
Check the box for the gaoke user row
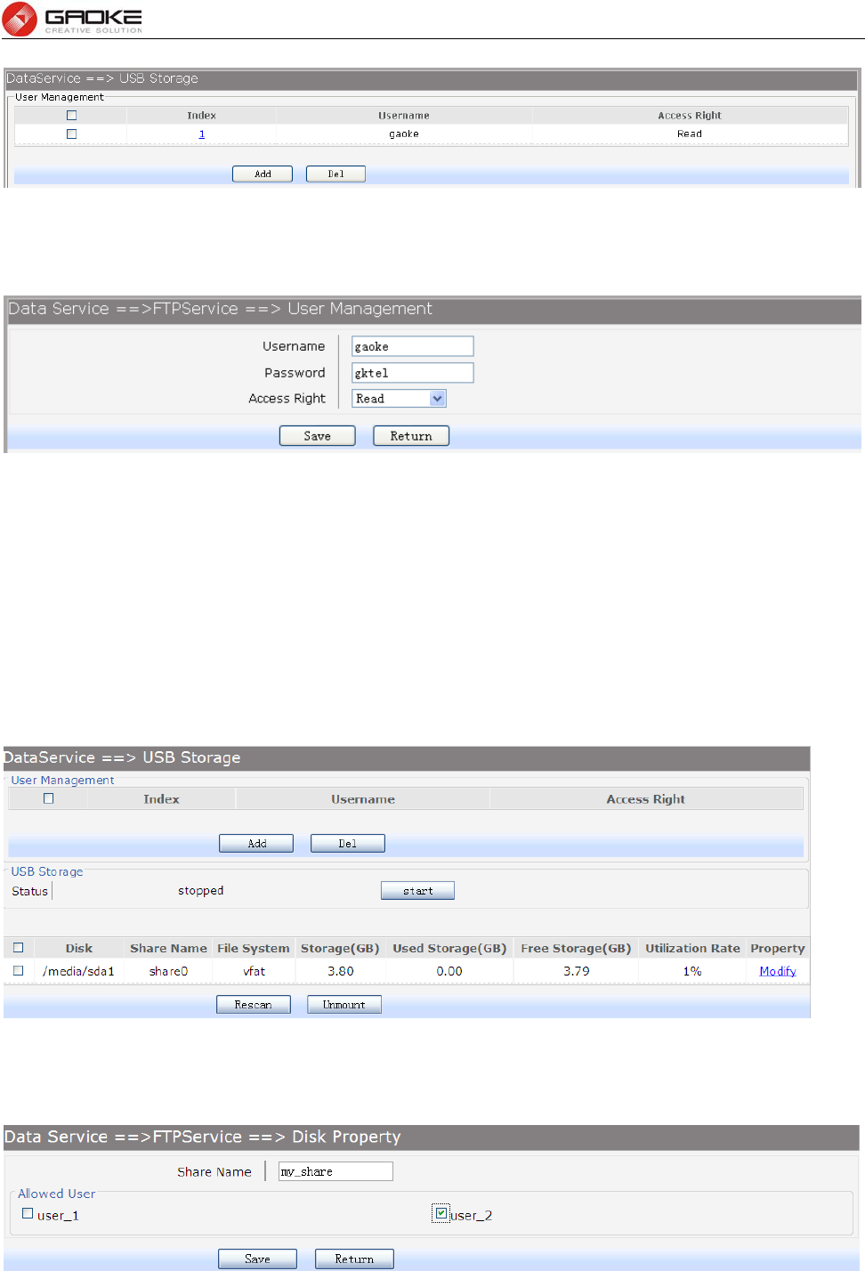point(72,134)
